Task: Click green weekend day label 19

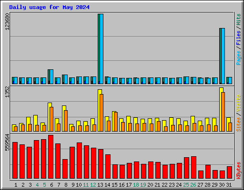Action: click(x=143, y=185)
